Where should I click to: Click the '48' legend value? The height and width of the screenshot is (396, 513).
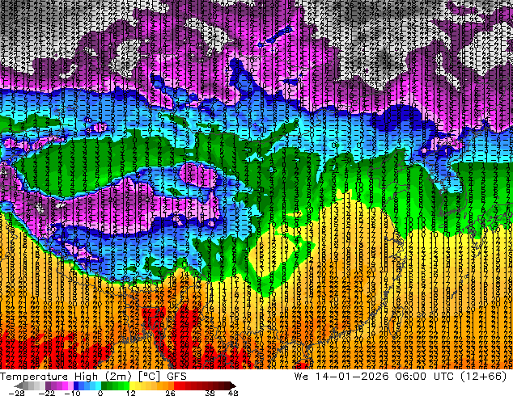(233, 393)
